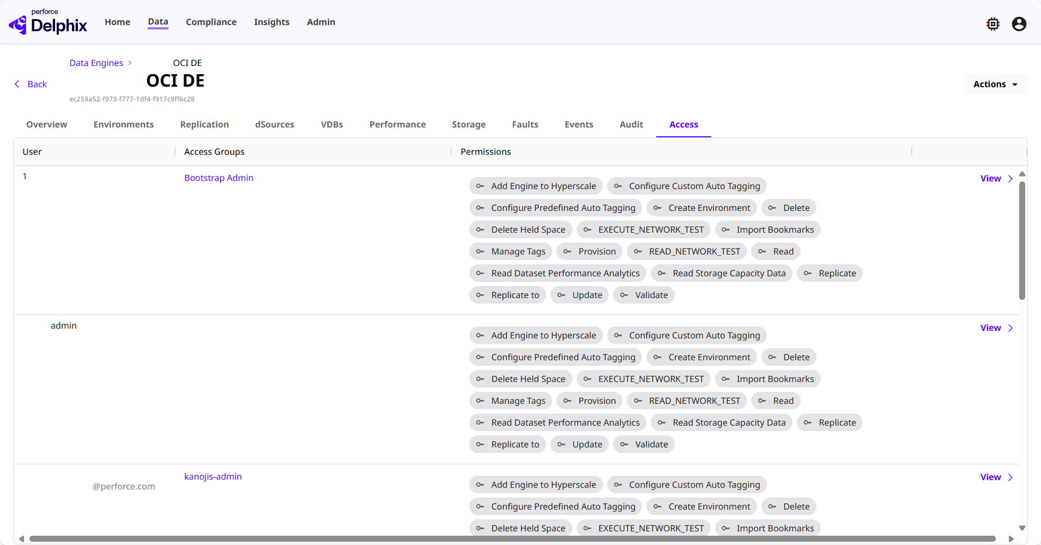Click key icon on admin row's Read Dataset Performance Analytics
The width and height of the screenshot is (1041, 545).
click(480, 422)
